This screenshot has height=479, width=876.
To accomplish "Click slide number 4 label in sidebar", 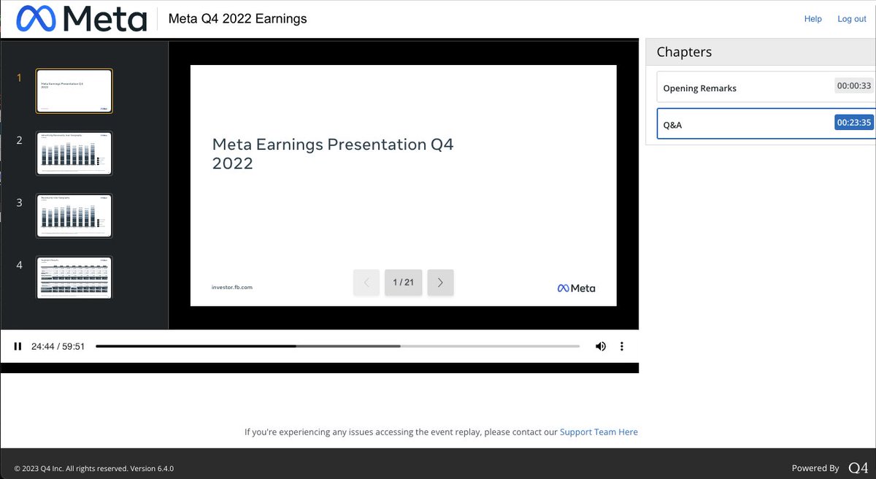I will pyautogui.click(x=20, y=265).
